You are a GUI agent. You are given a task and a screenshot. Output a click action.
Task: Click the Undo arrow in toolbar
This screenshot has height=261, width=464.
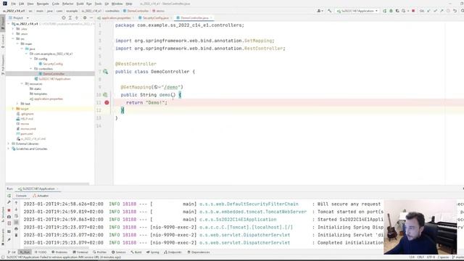pyautogui.click(x=455, y=11)
